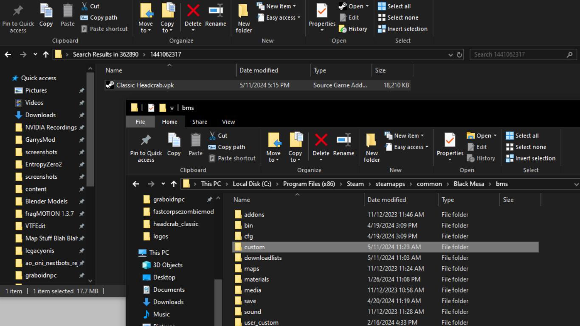Open Easy access dropdown in search results window
Image resolution: width=580 pixels, height=326 pixels.
point(279,17)
